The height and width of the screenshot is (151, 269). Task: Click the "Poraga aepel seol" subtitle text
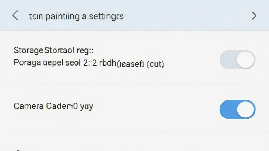[x=47, y=63]
